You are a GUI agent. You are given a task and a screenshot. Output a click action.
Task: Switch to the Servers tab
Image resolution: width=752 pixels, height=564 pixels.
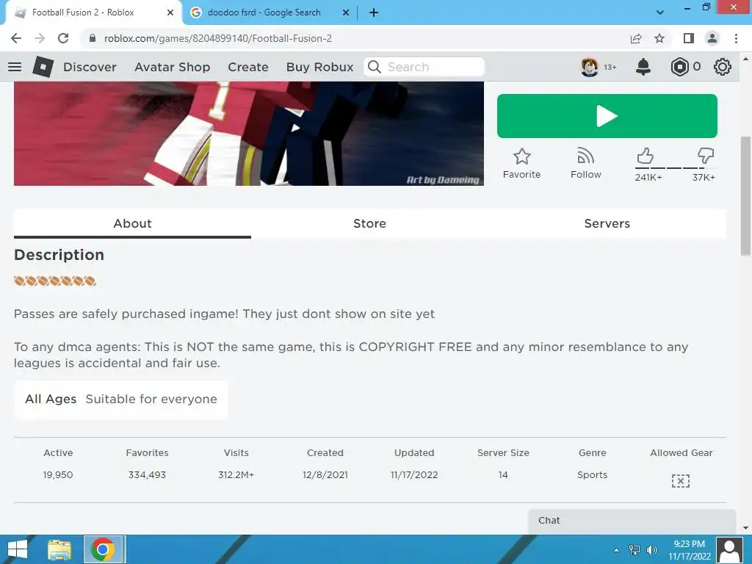[x=607, y=223]
